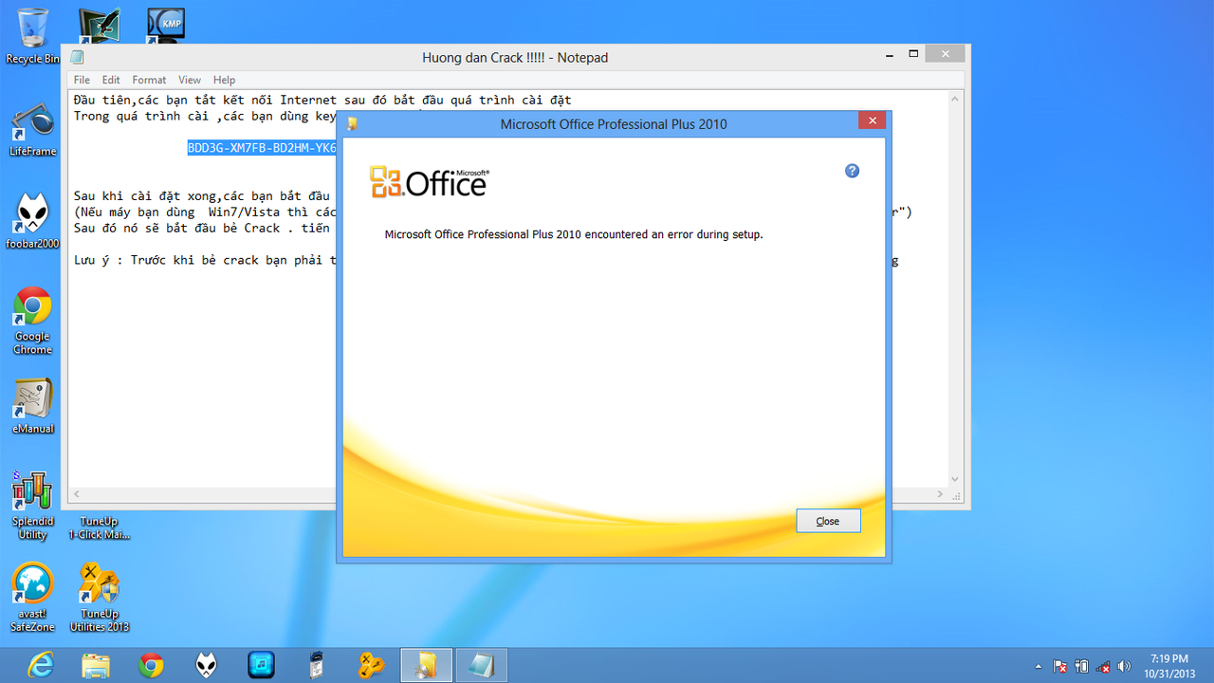Open the help icon in Office setup

pos(852,171)
